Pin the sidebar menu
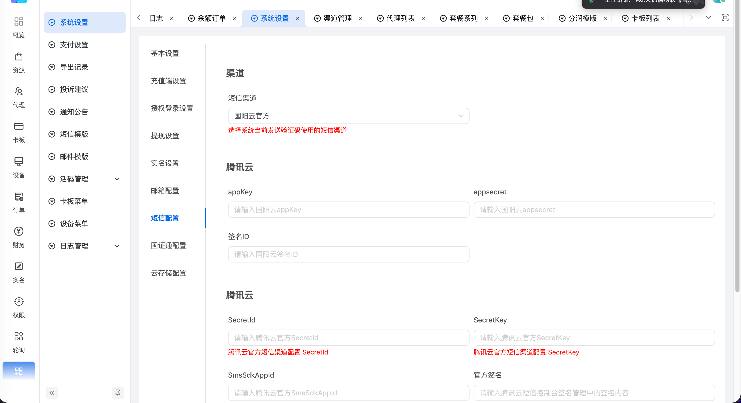741x403 pixels. 118,393
